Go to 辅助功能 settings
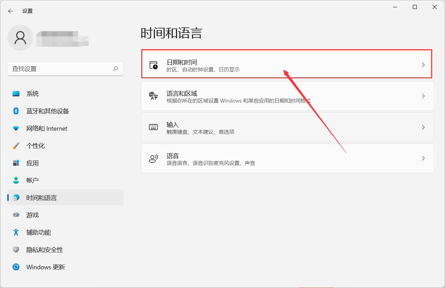 click(x=65, y=232)
